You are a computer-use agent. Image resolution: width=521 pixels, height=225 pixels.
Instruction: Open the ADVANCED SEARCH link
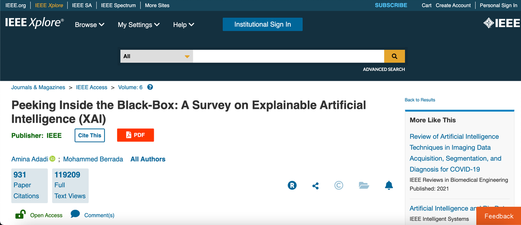click(384, 69)
